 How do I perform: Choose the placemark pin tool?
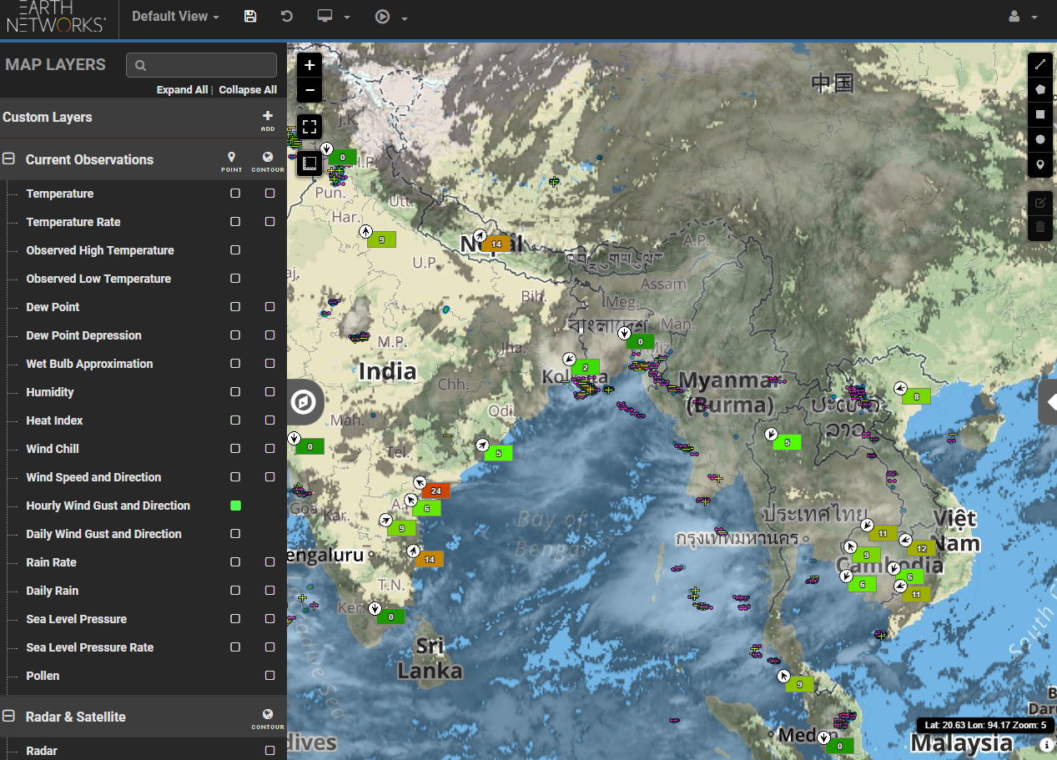(1039, 164)
